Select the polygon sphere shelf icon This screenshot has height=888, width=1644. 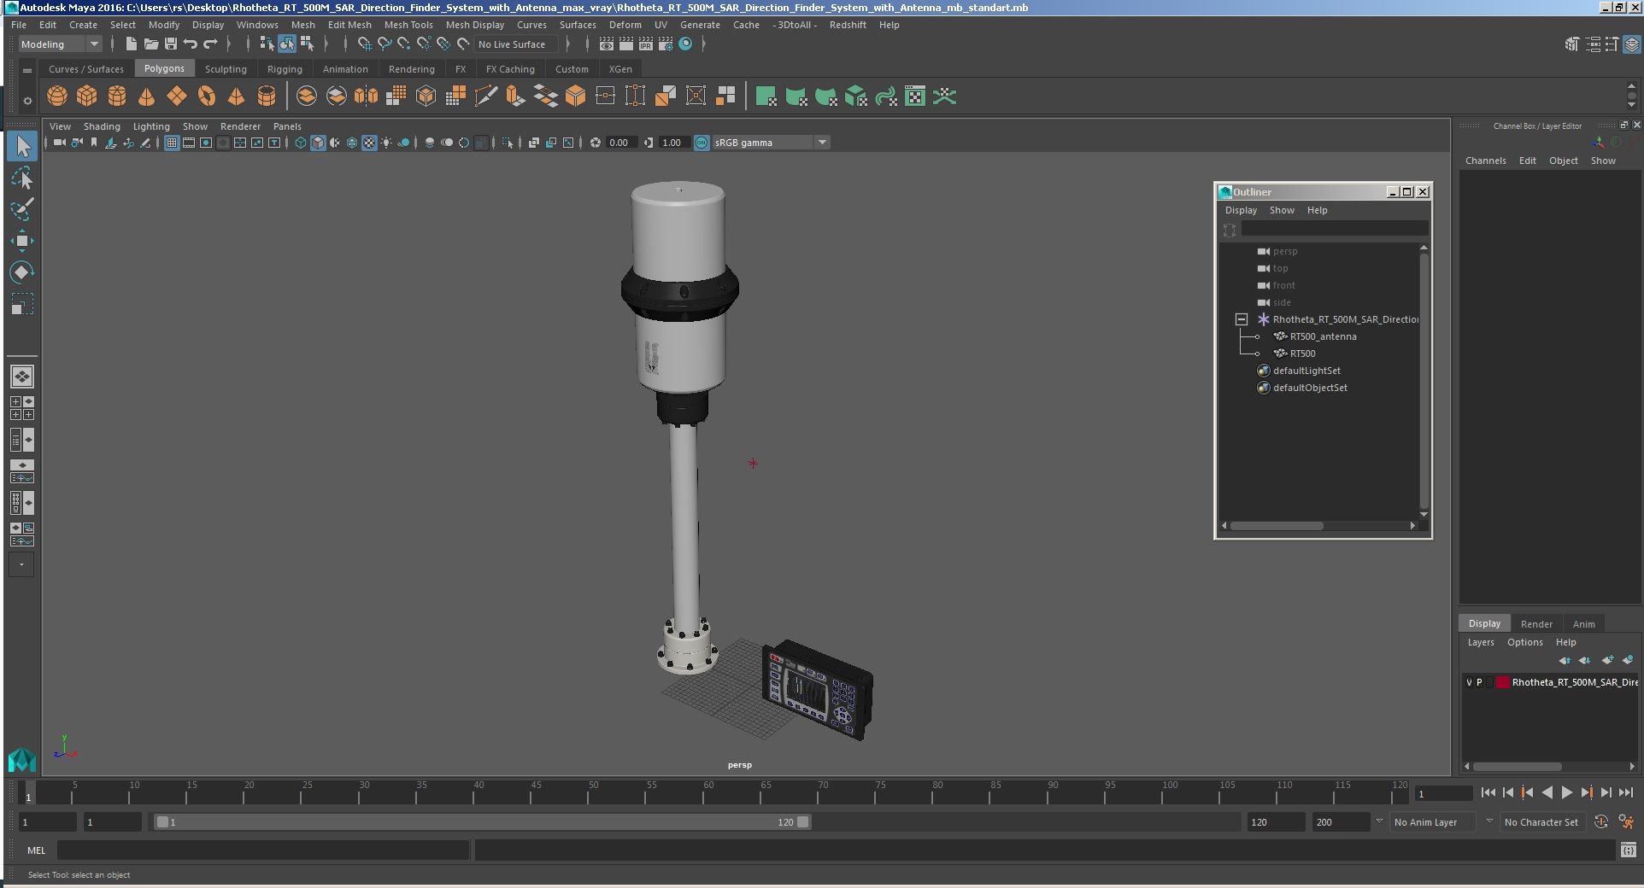[57, 96]
